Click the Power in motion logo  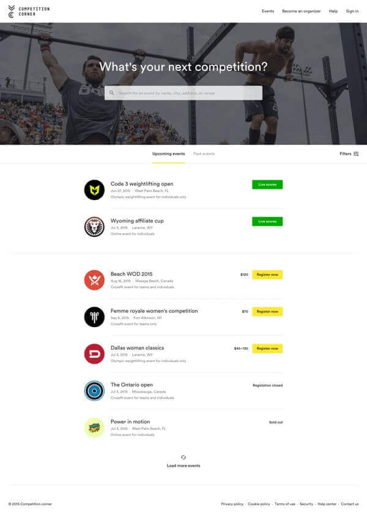(x=94, y=428)
